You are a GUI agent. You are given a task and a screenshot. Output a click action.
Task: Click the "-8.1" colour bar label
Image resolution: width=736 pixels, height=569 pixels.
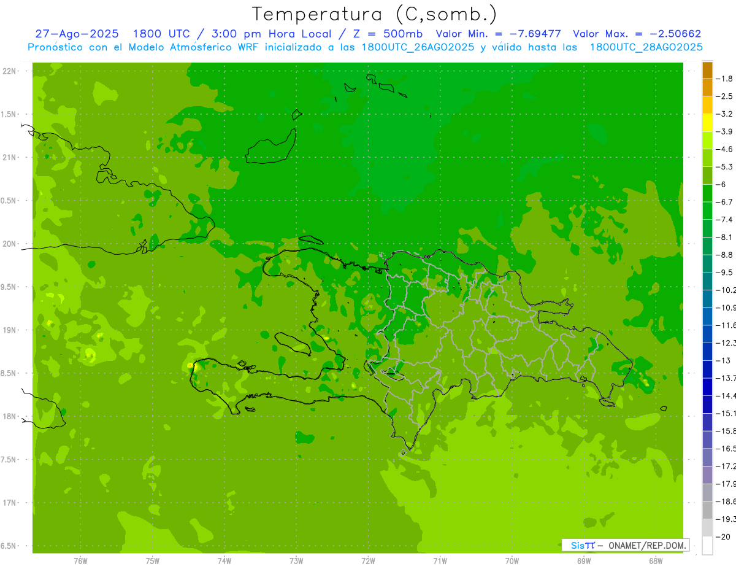(725, 238)
